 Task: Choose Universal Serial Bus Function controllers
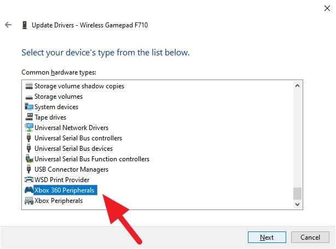click(x=92, y=159)
